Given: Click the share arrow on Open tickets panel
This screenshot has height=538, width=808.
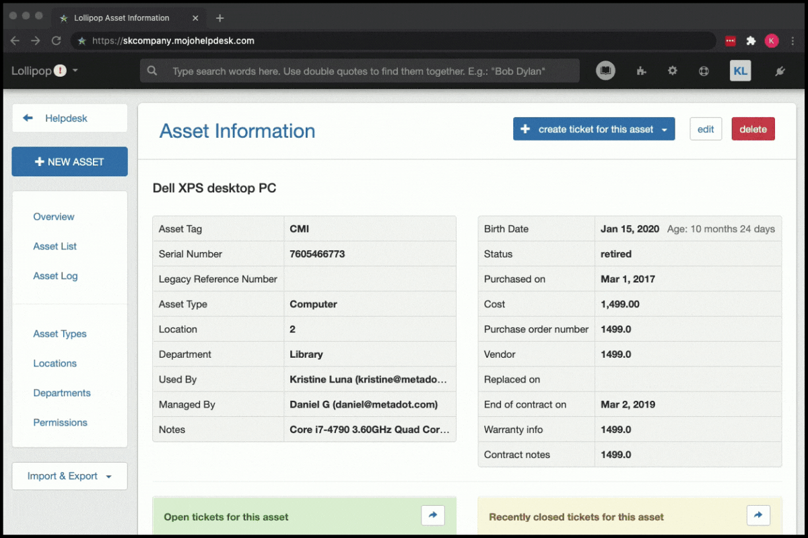Looking at the screenshot, I should (433, 515).
